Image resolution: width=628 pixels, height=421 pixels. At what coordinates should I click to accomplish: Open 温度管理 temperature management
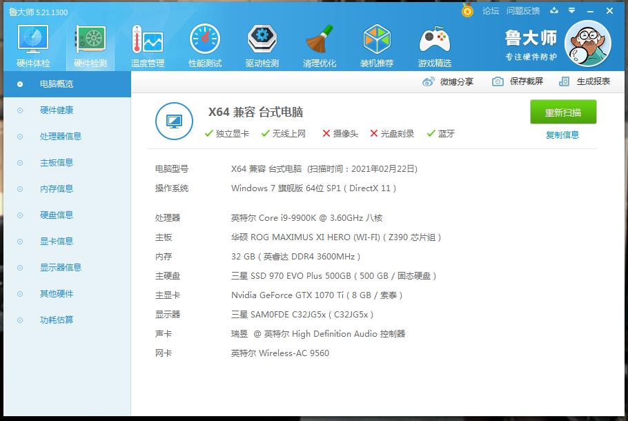pyautogui.click(x=148, y=45)
